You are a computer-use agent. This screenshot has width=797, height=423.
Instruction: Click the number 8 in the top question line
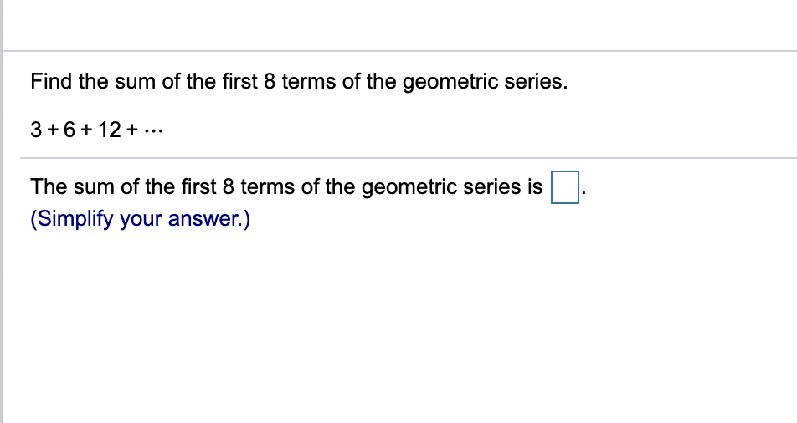pyautogui.click(x=270, y=81)
